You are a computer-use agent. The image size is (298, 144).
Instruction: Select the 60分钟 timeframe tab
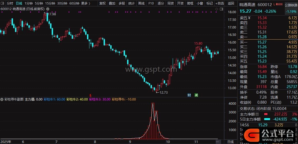tap(74, 3)
